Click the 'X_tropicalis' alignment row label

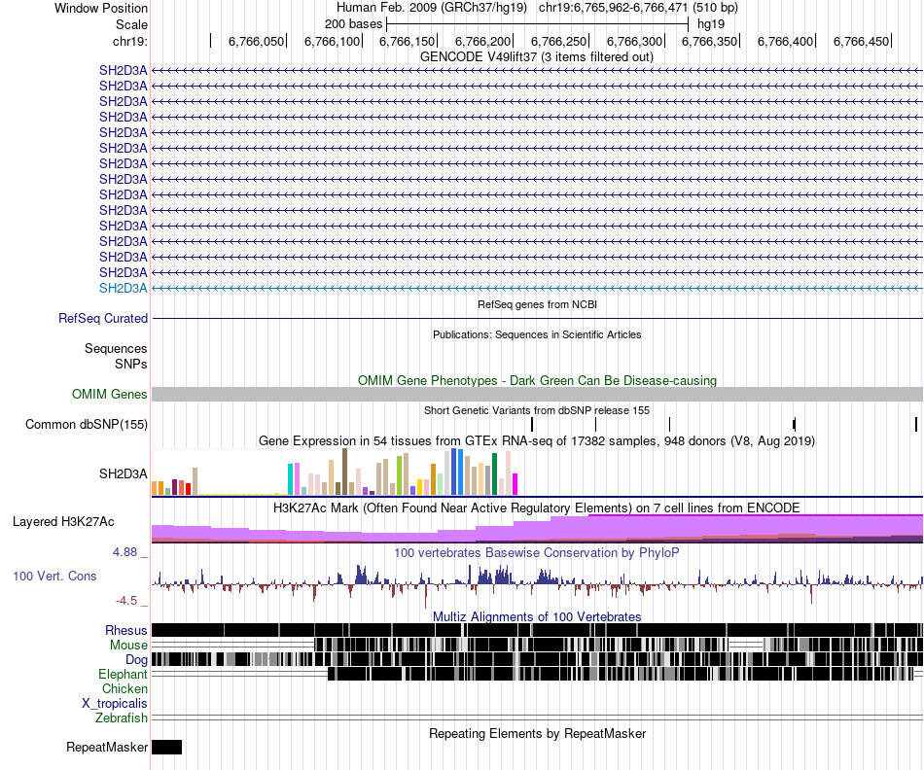[115, 704]
